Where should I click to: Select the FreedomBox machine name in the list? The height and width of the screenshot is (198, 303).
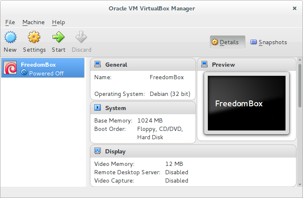[38, 65]
